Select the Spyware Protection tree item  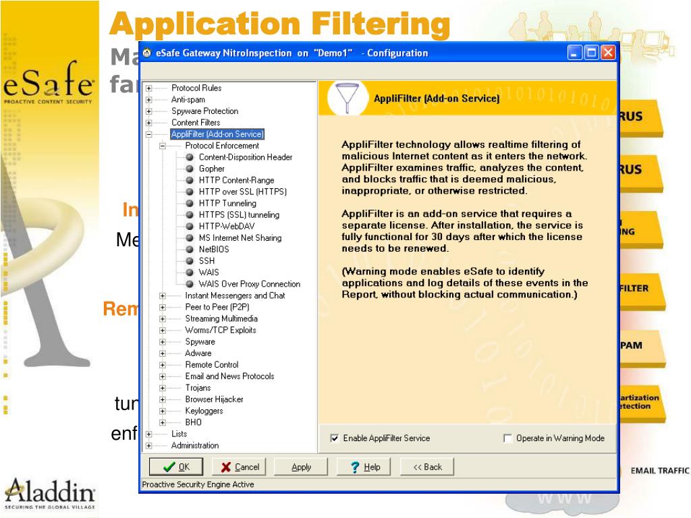[205, 111]
